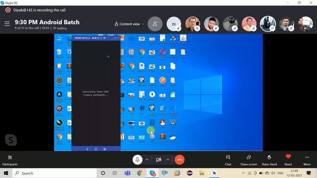Open the More options menu

(307, 160)
